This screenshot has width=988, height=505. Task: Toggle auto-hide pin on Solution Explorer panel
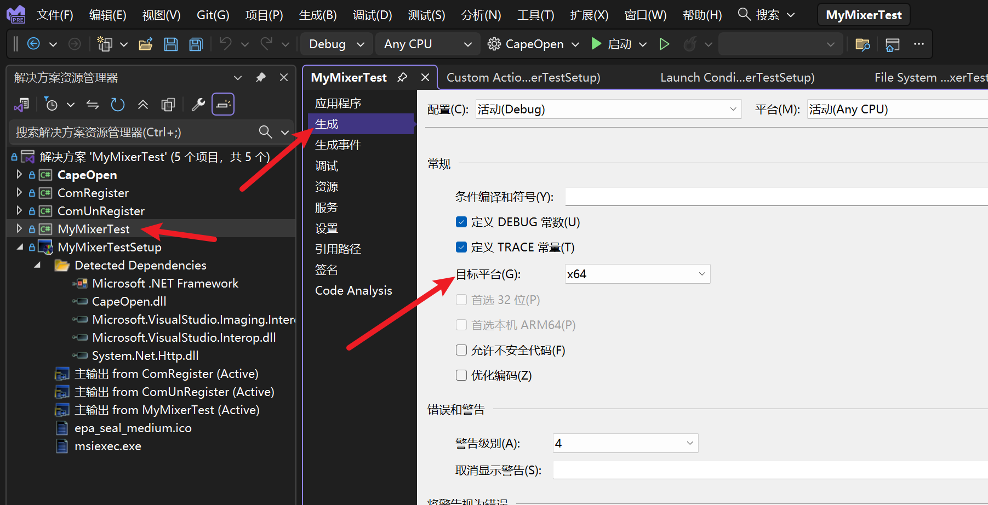tap(260, 77)
